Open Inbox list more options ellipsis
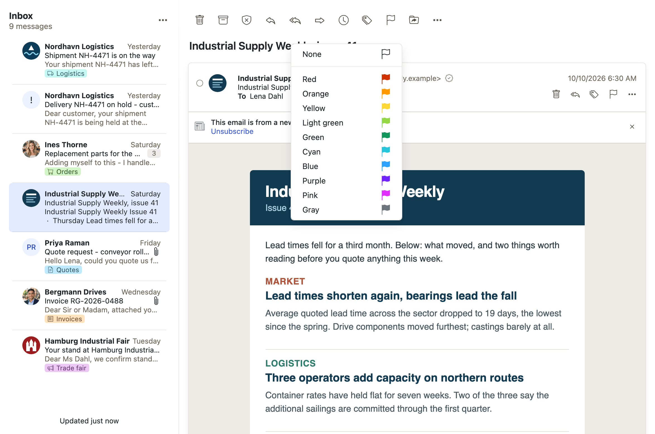Screen dimensions: 655x434 [x=163, y=20]
